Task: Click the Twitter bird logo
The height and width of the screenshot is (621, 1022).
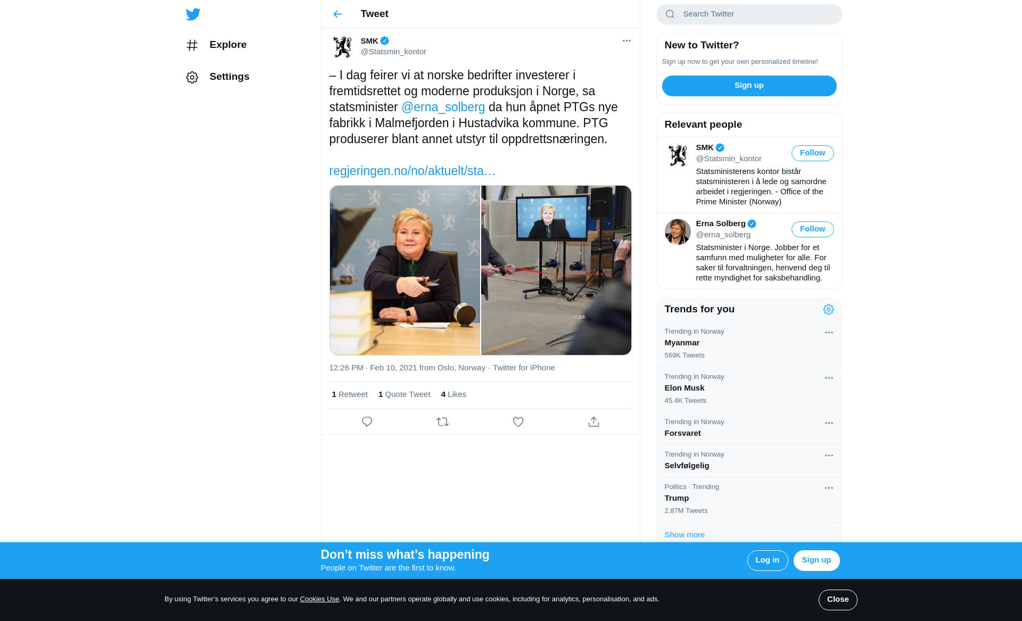Action: tap(193, 14)
